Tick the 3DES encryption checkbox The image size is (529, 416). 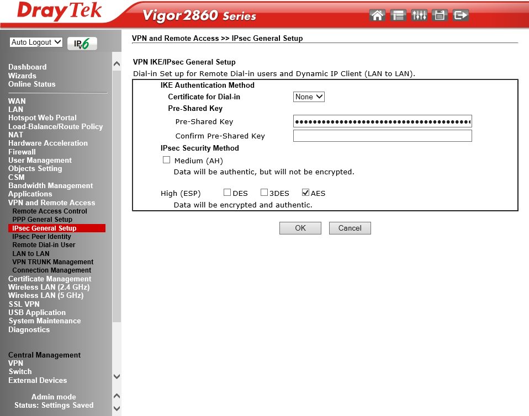point(264,192)
